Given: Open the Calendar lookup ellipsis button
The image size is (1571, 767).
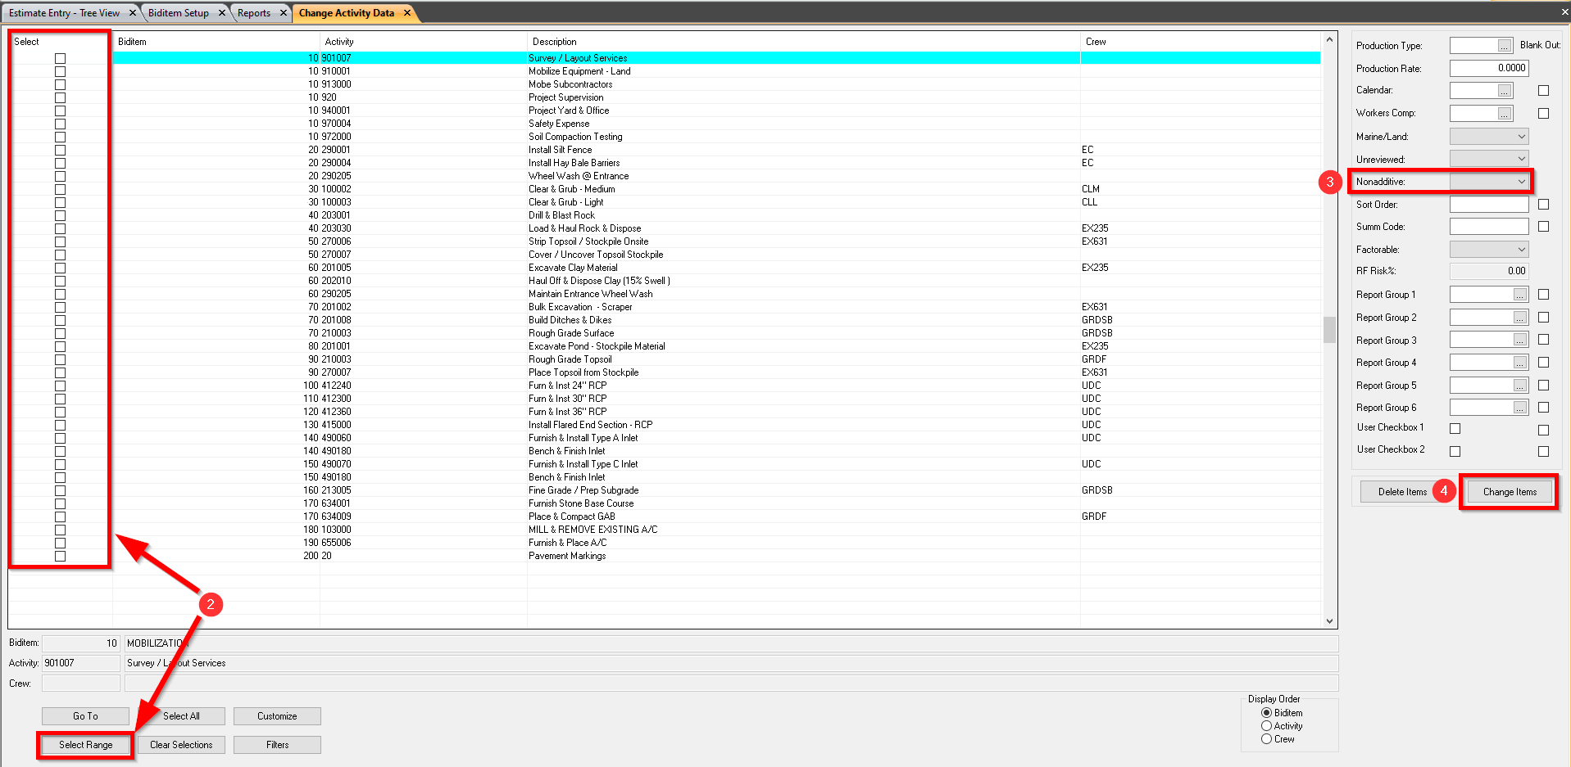Looking at the screenshot, I should 1505,91.
